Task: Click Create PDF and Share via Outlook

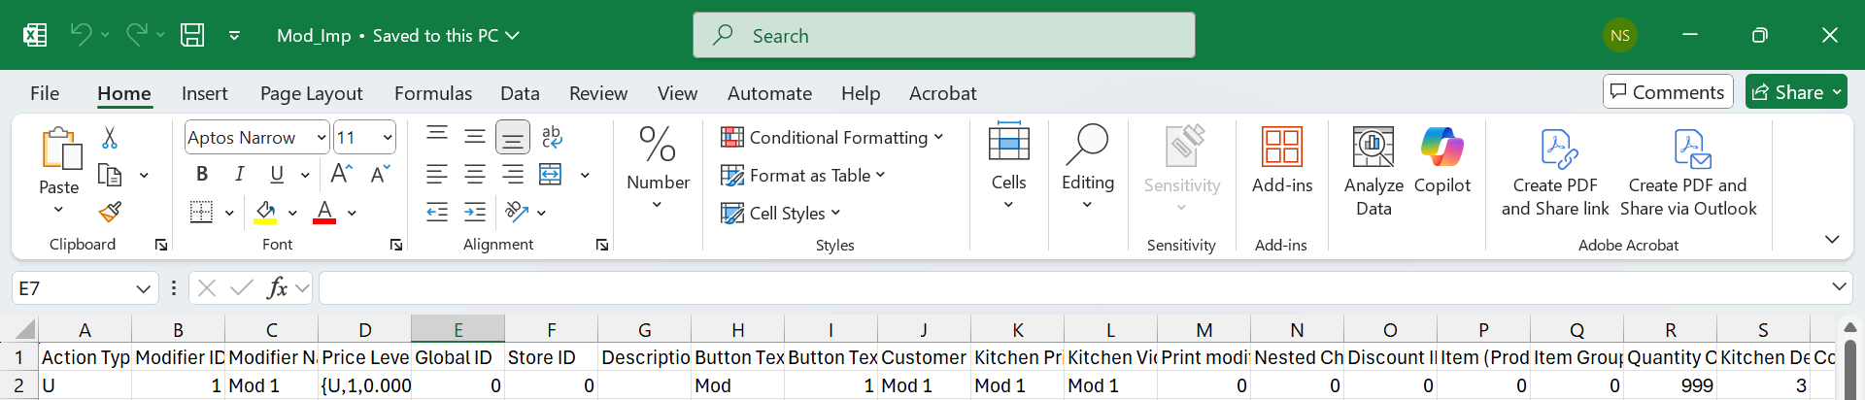Action: [1688, 171]
